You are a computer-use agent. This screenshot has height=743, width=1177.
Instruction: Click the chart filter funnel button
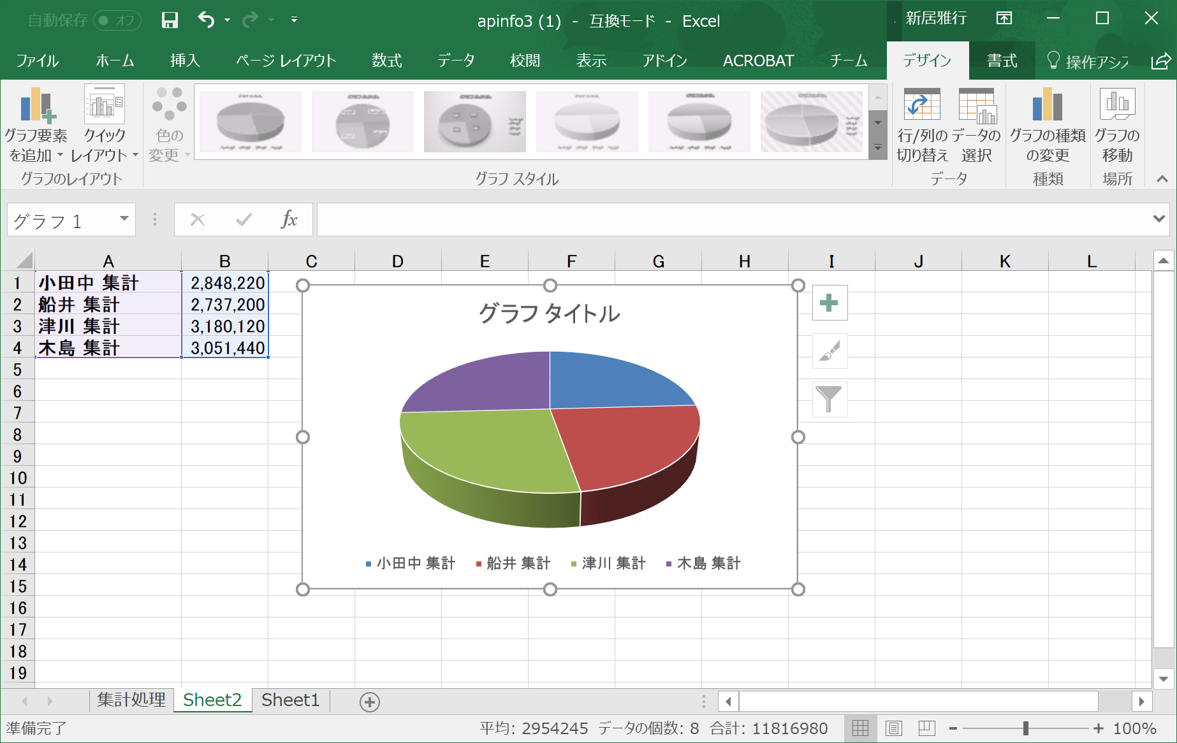(830, 400)
